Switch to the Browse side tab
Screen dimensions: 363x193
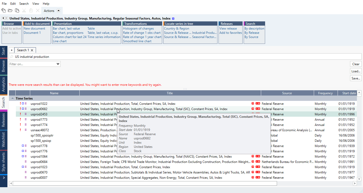(3, 66)
